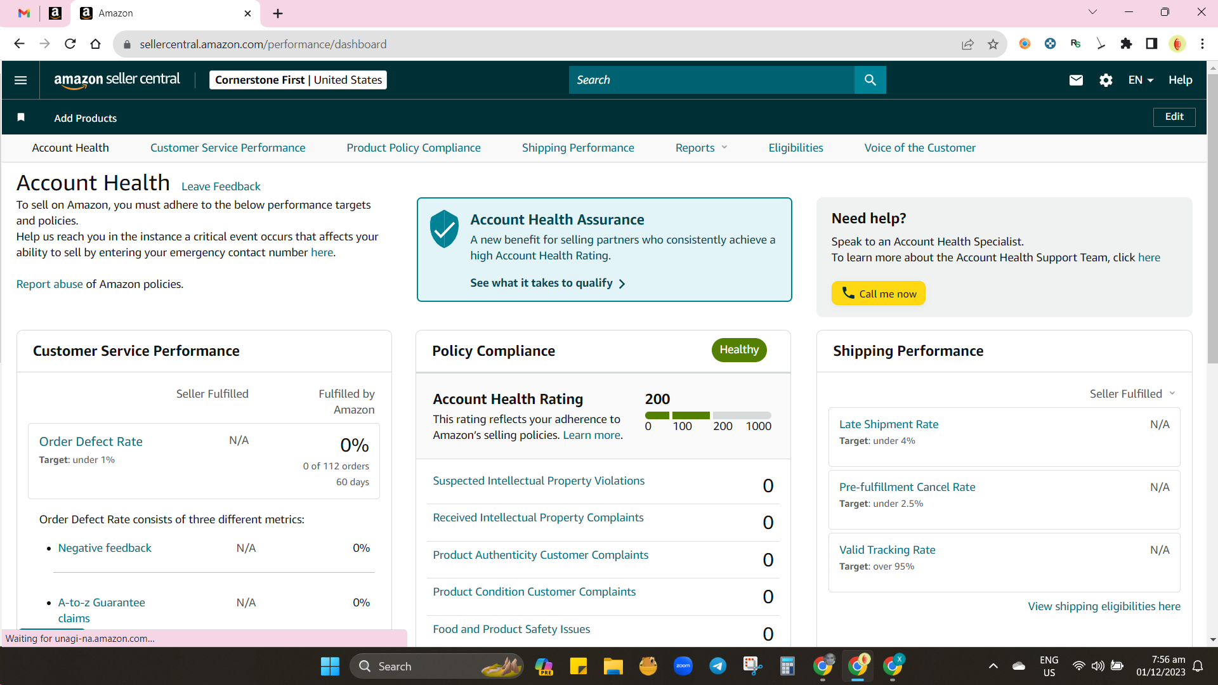Image resolution: width=1218 pixels, height=685 pixels.
Task: Open the Report abuse link
Action: click(49, 284)
